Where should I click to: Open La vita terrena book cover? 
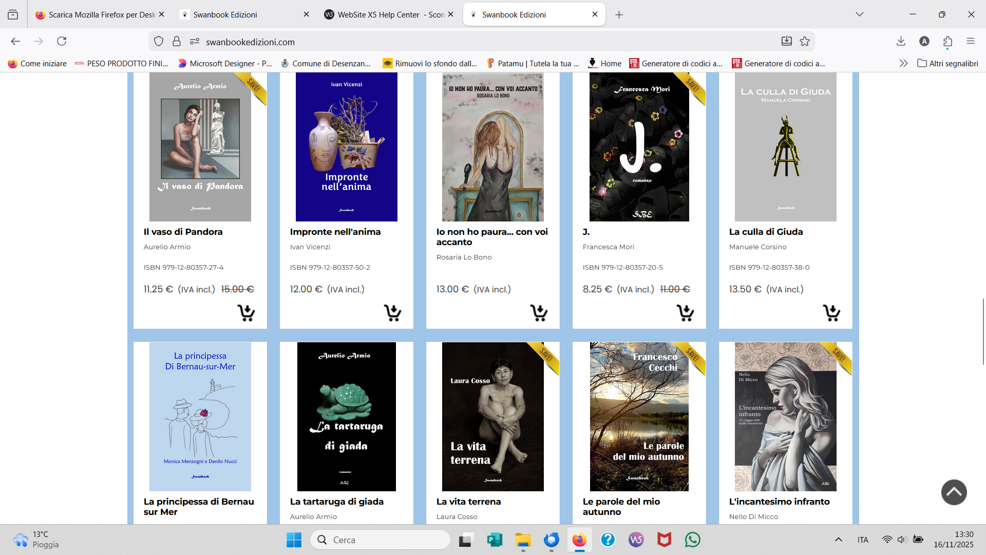492,416
